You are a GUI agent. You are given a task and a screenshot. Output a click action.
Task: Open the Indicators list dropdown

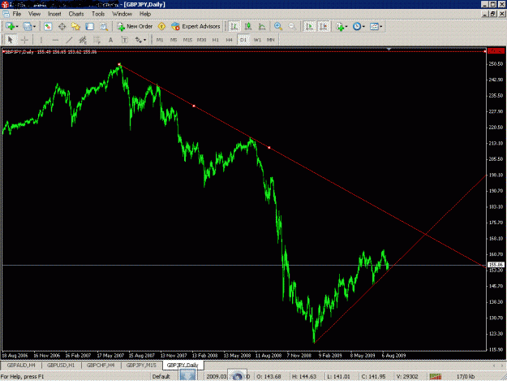(x=342, y=26)
